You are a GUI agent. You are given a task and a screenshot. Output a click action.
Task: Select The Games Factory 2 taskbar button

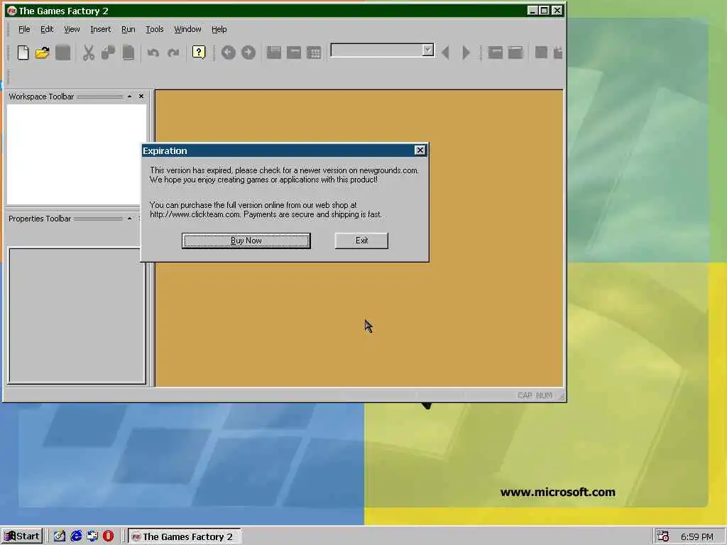[184, 536]
